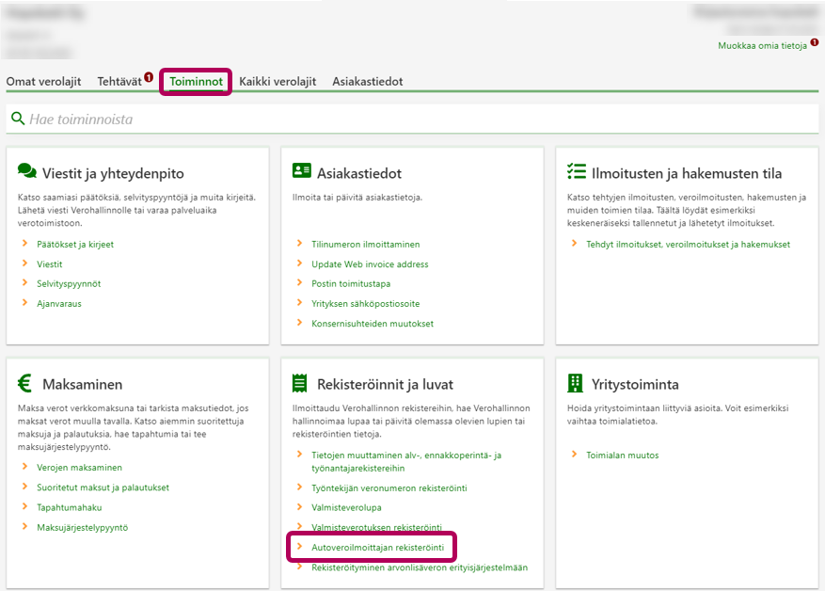Click the red notification badge on Tehtävät
This screenshot has width=825, height=591.
[149, 77]
